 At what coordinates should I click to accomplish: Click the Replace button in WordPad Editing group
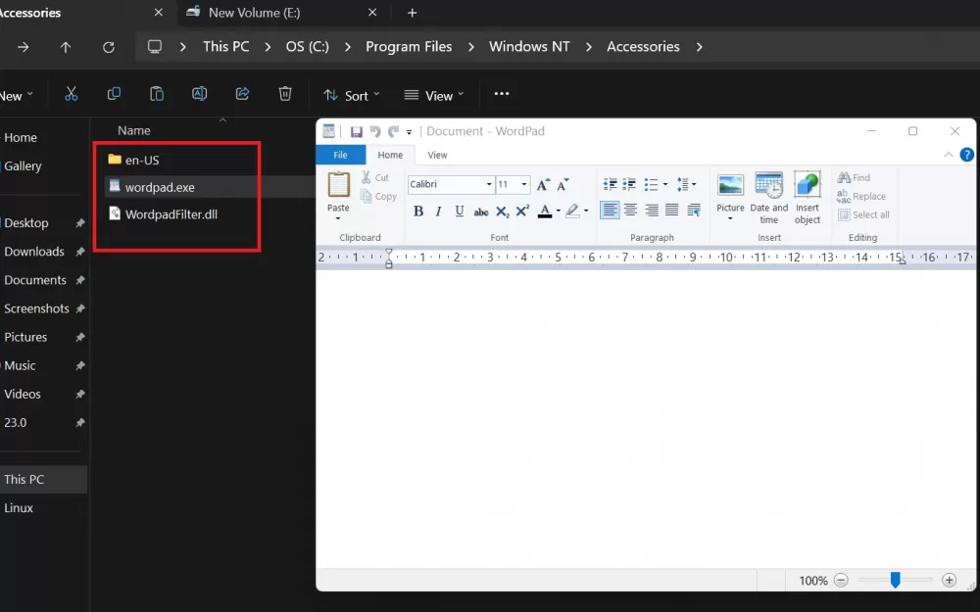(x=861, y=196)
